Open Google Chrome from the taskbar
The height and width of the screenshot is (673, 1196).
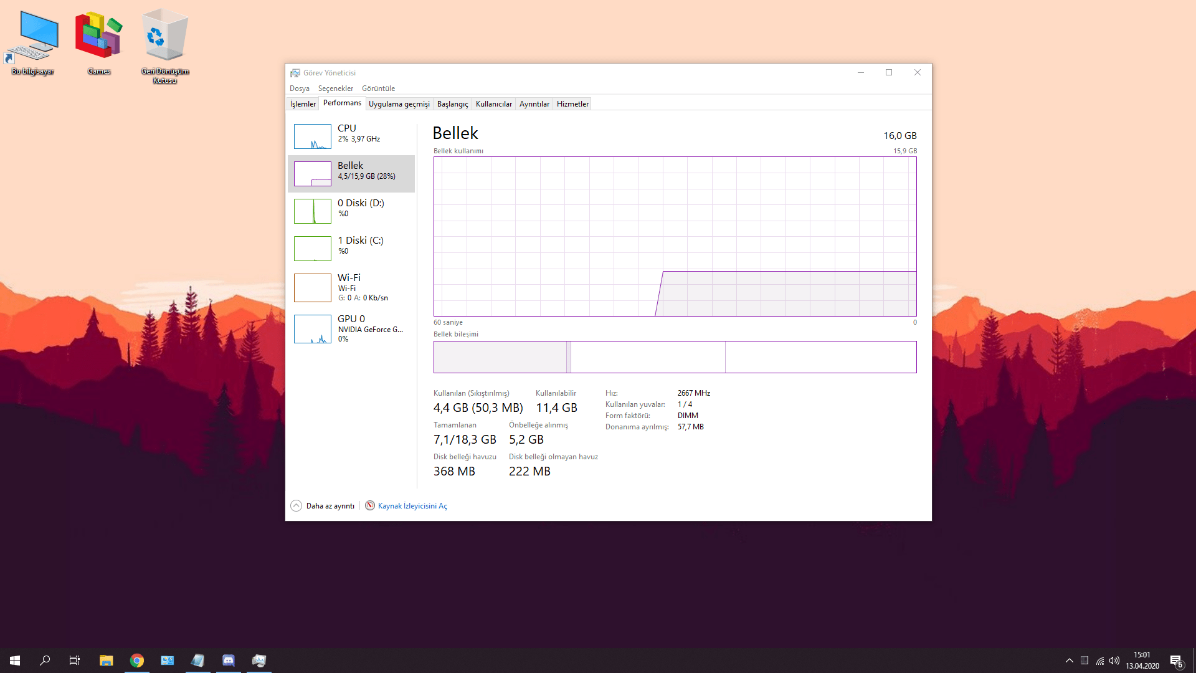137,660
